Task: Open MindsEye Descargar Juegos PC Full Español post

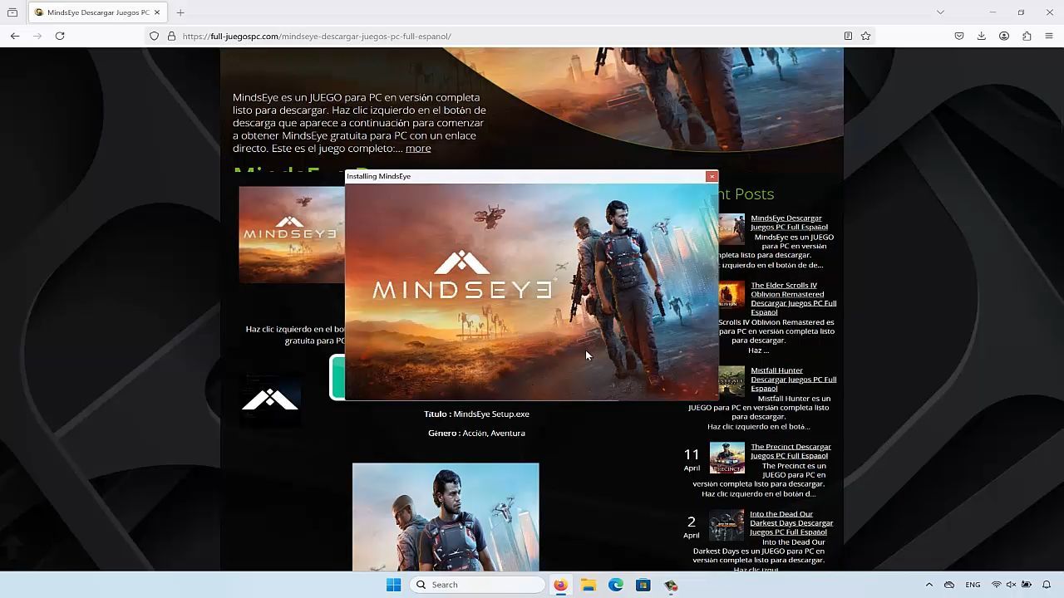Action: [789, 223]
